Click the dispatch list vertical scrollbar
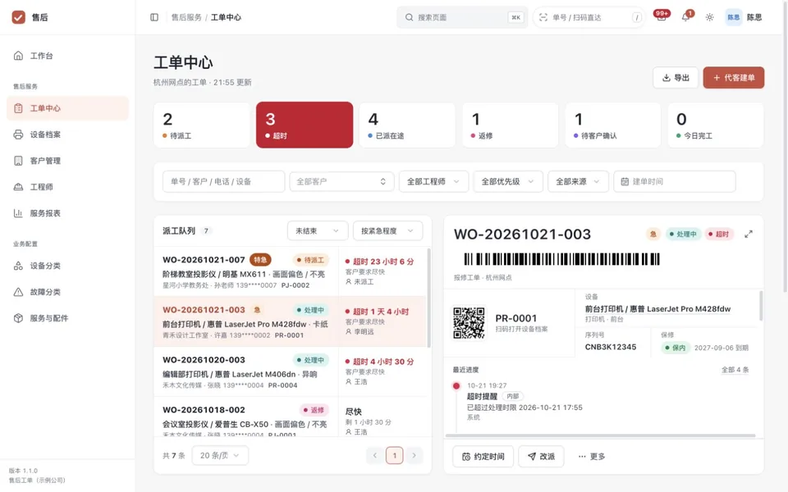Viewport: 788px width, 492px height. coord(428,297)
